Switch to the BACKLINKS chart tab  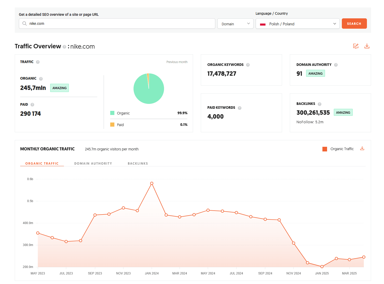click(x=138, y=164)
